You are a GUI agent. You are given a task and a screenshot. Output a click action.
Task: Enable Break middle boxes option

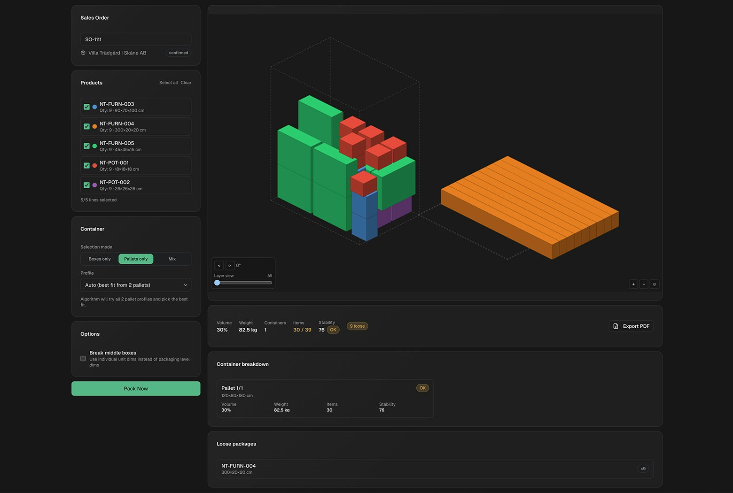pyautogui.click(x=83, y=358)
